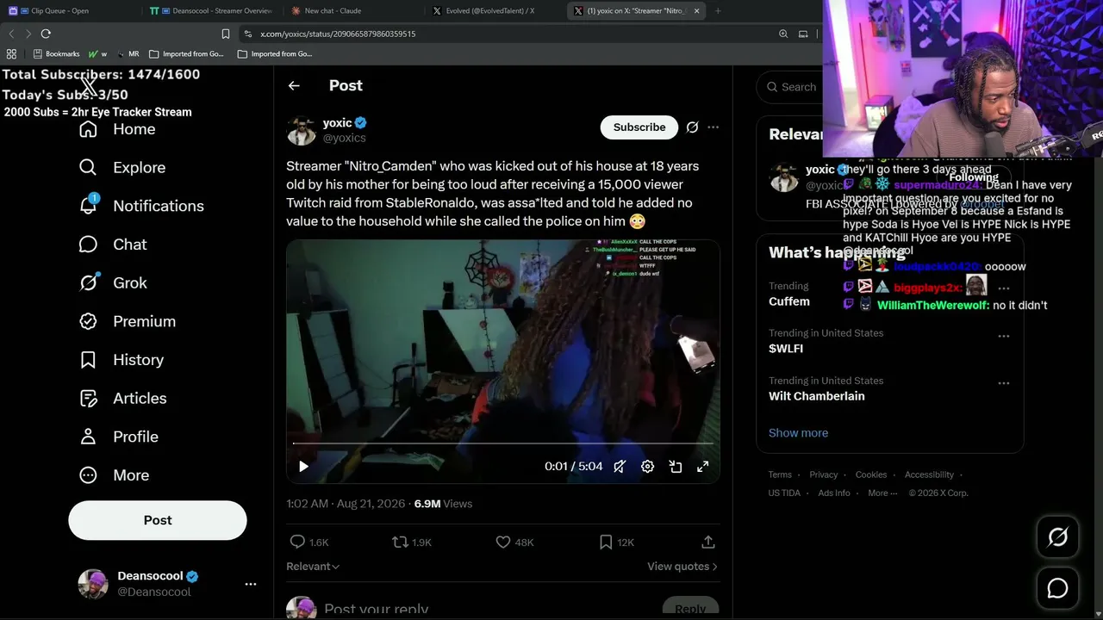
Task: Open options for Wilt Chamberlain trend
Action: click(1004, 383)
